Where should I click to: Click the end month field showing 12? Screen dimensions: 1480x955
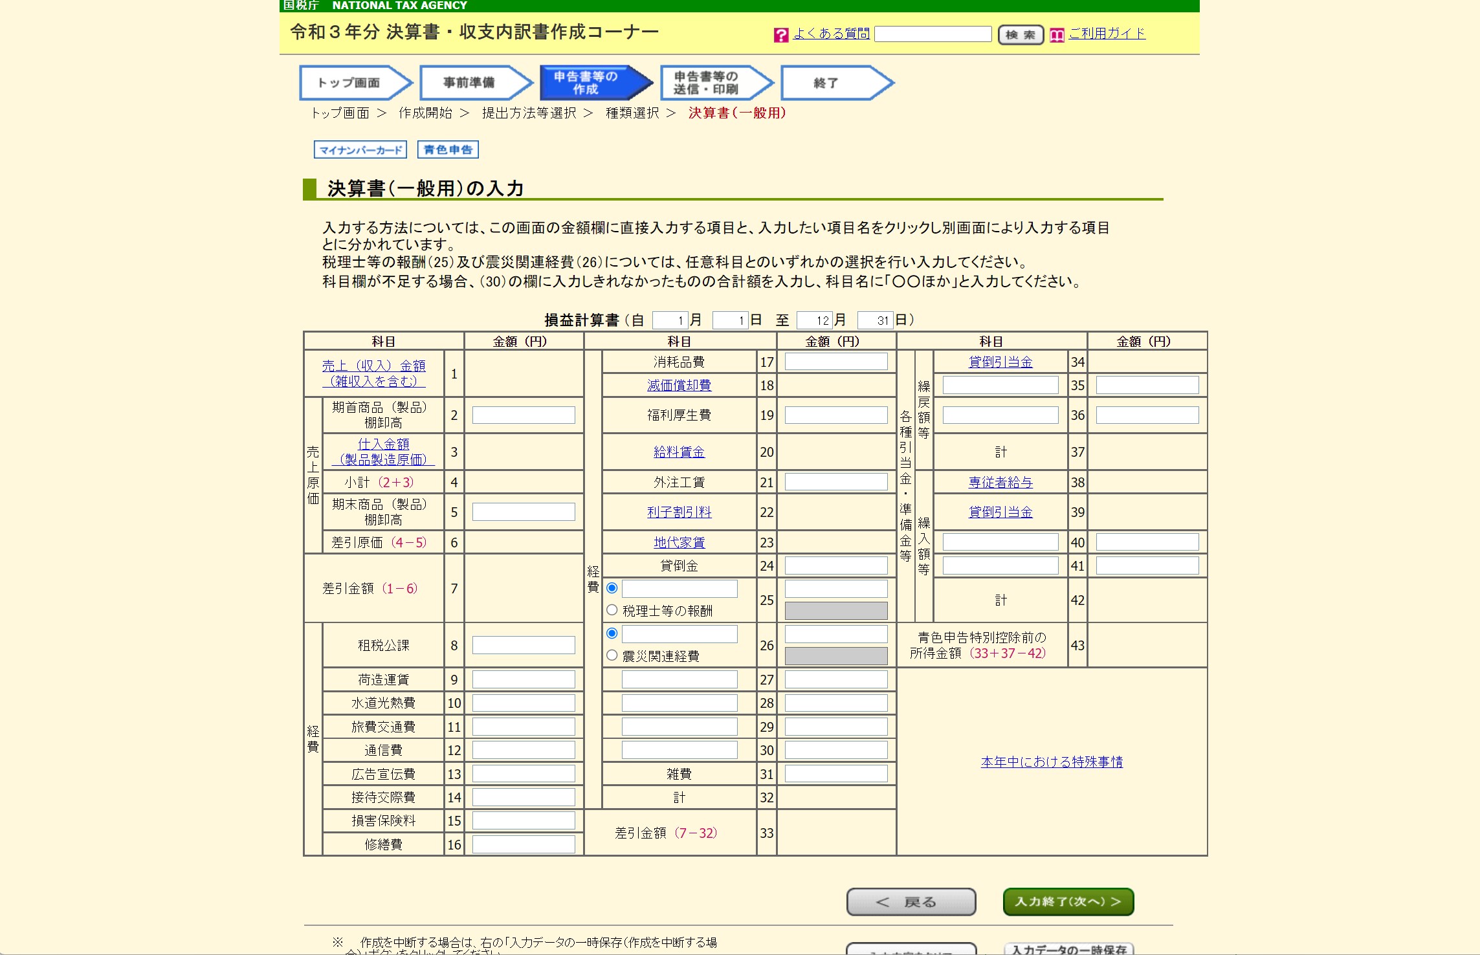pyautogui.click(x=815, y=320)
